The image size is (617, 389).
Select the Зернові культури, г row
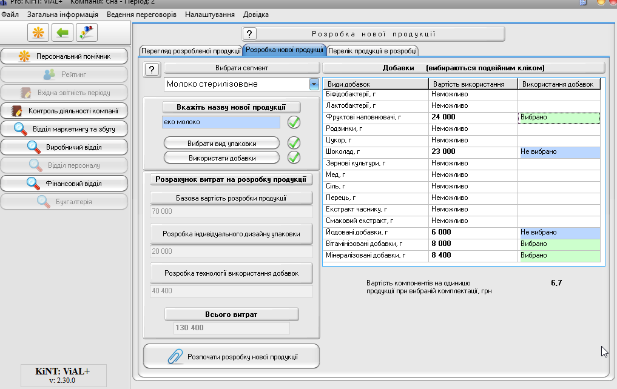462,163
